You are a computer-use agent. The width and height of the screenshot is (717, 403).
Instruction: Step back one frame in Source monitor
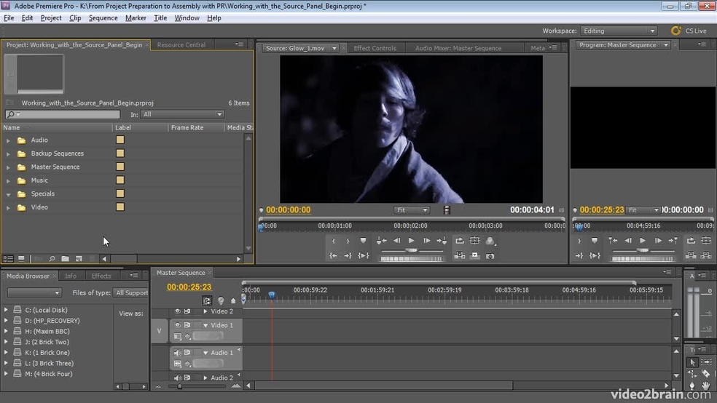[396, 241]
